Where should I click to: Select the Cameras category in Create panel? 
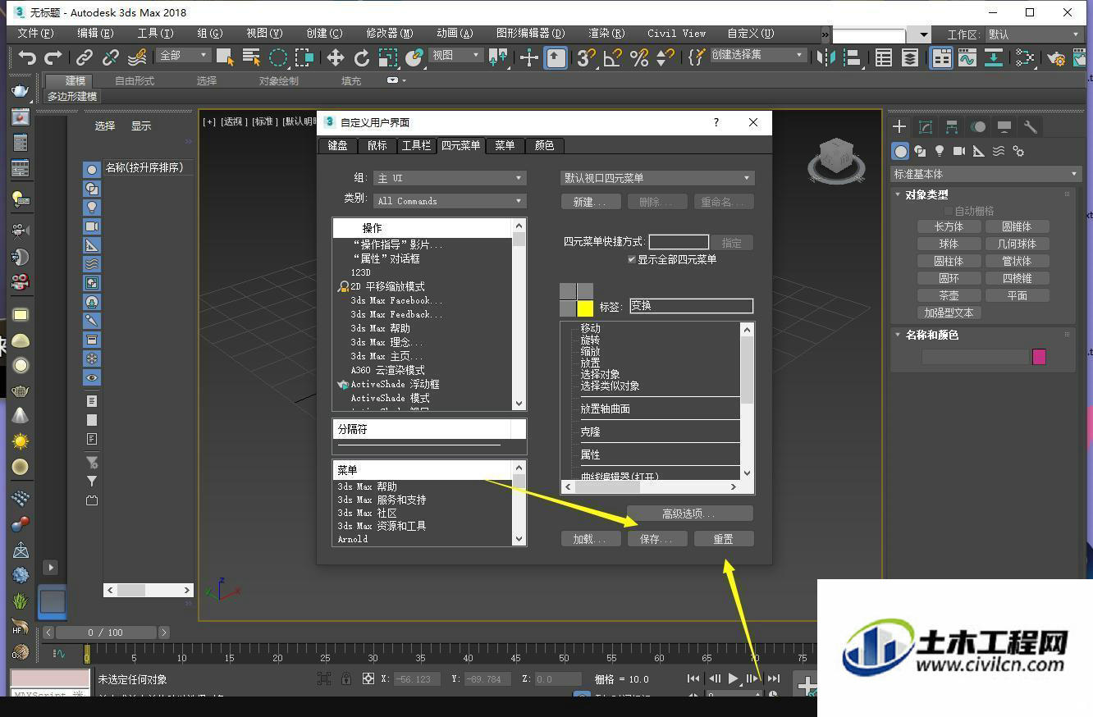click(959, 151)
